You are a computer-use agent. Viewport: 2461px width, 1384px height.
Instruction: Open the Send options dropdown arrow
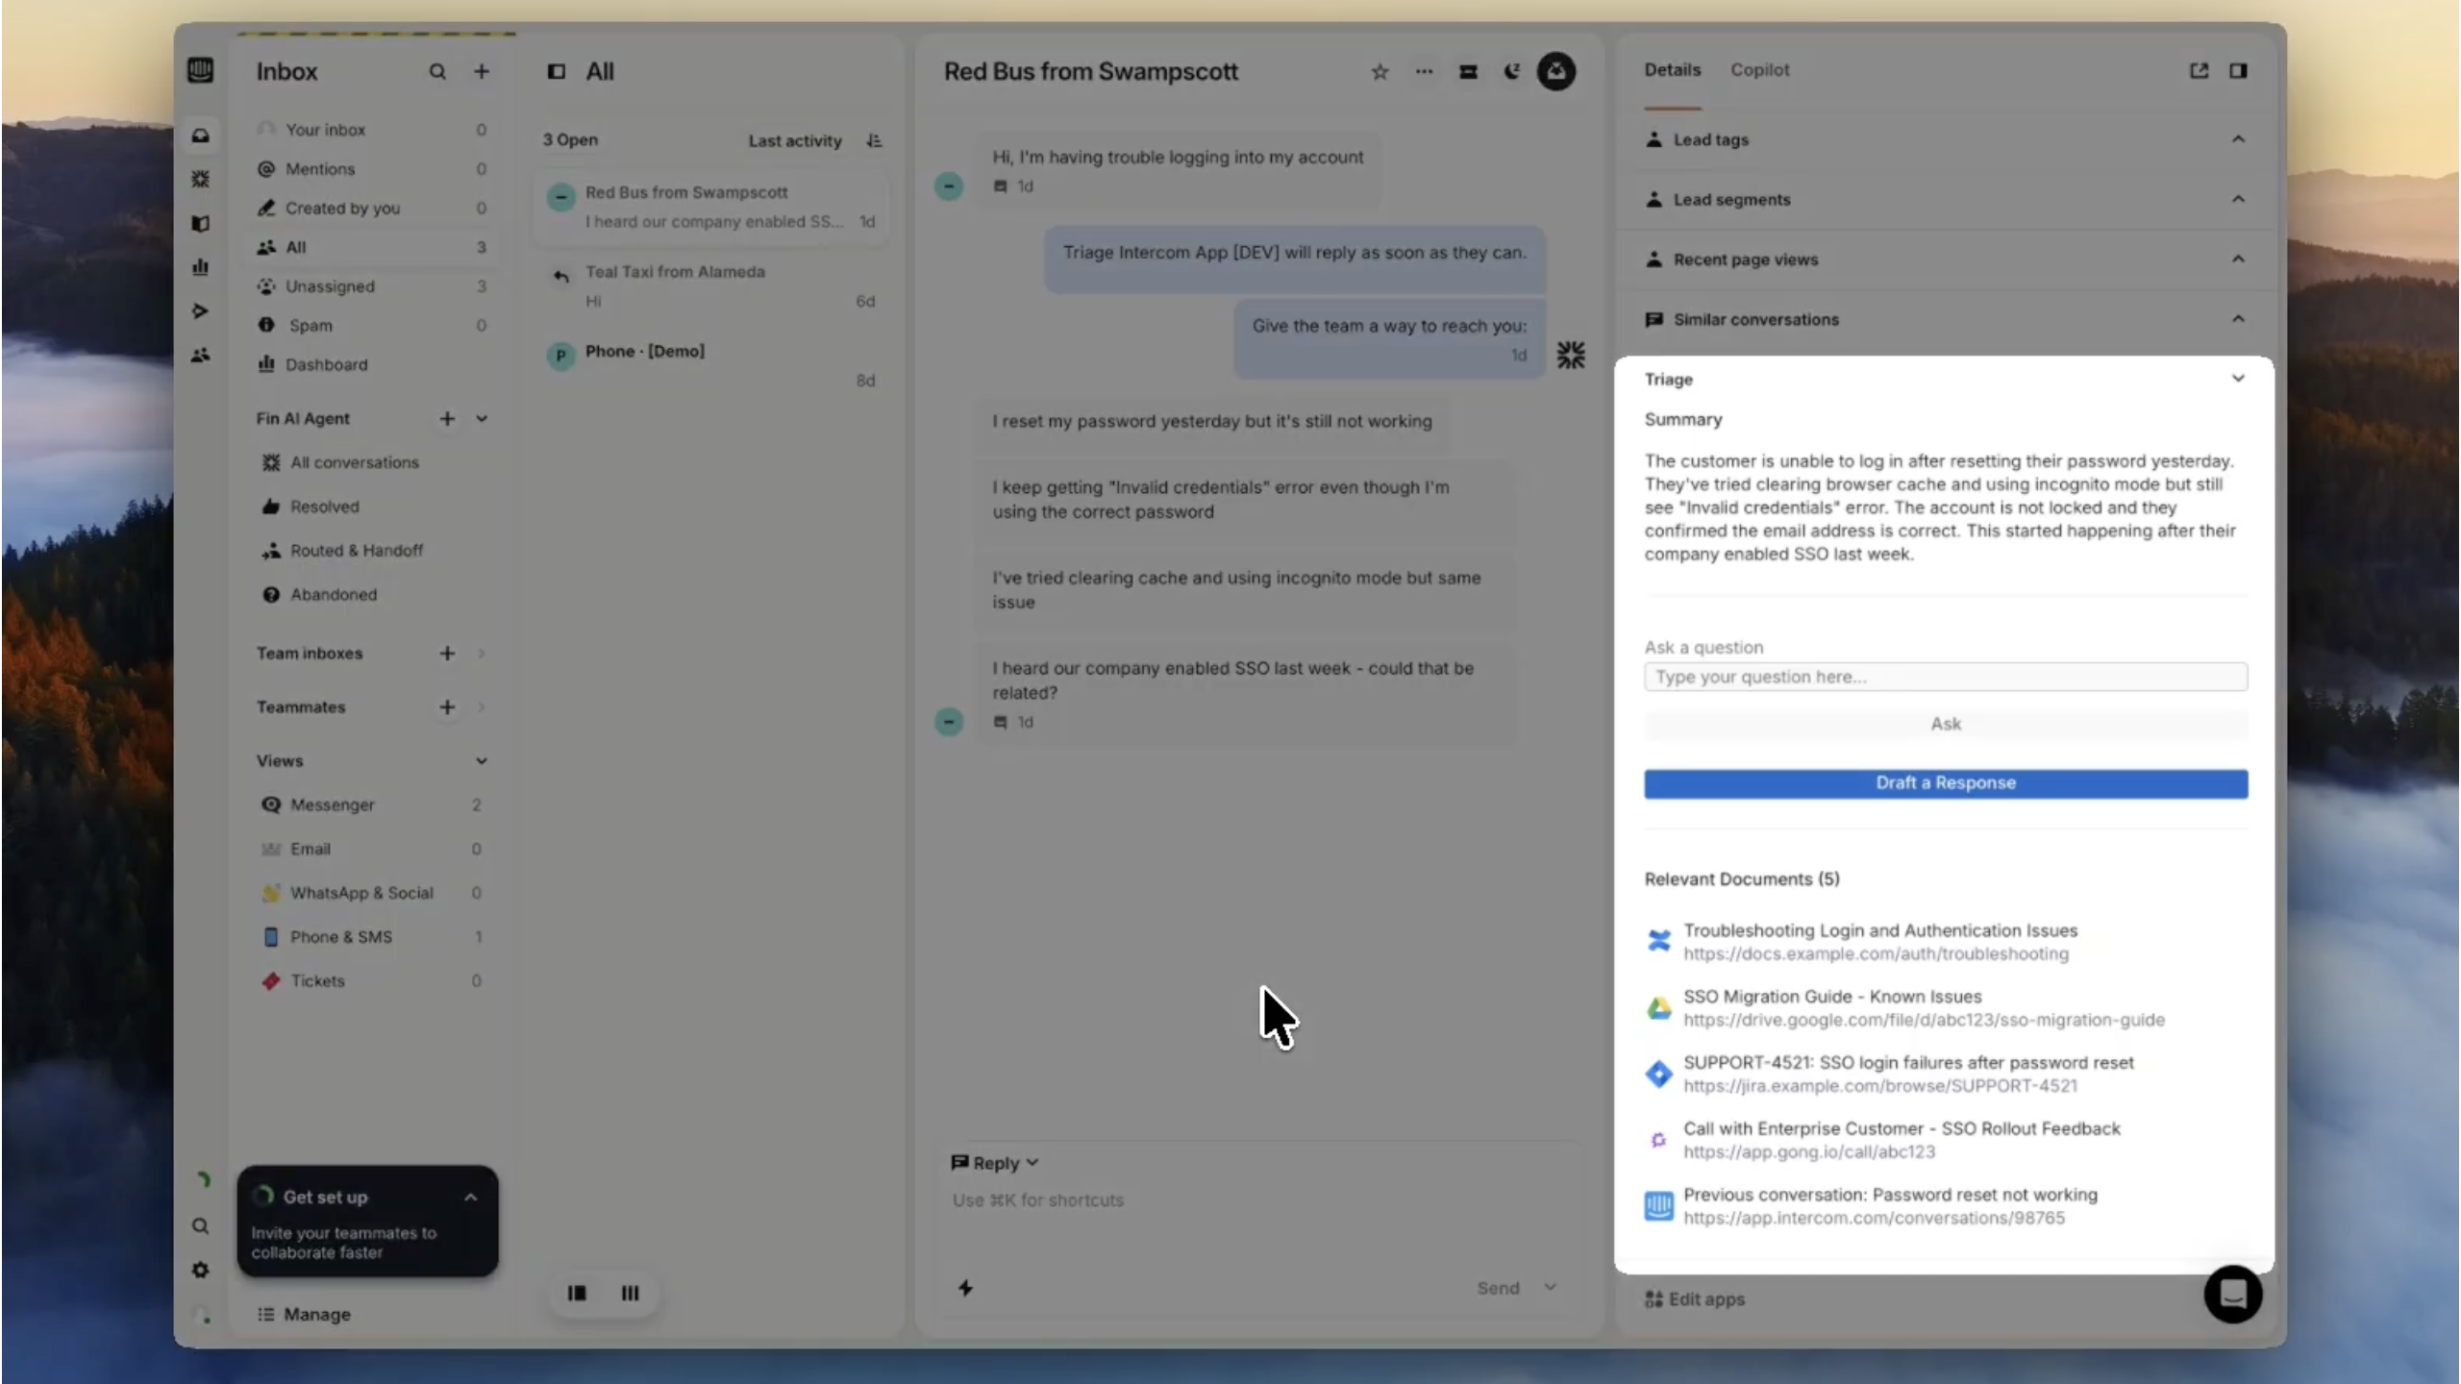[x=1550, y=1288]
